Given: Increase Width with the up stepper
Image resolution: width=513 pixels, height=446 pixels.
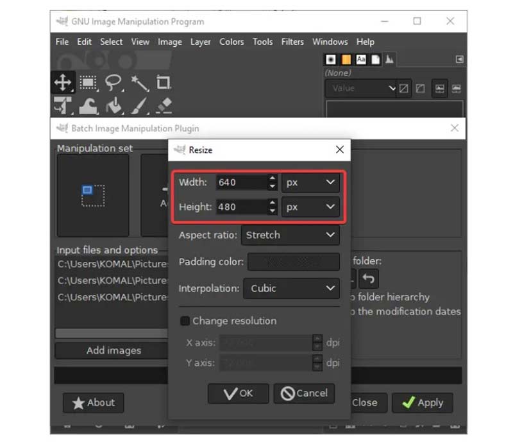Looking at the screenshot, I should pyautogui.click(x=272, y=178).
